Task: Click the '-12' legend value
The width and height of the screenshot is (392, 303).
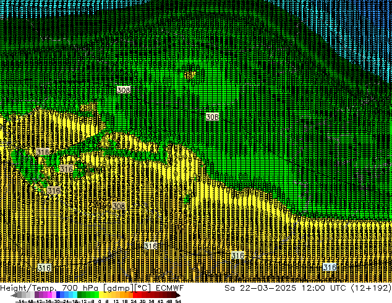Action: tap(83, 302)
